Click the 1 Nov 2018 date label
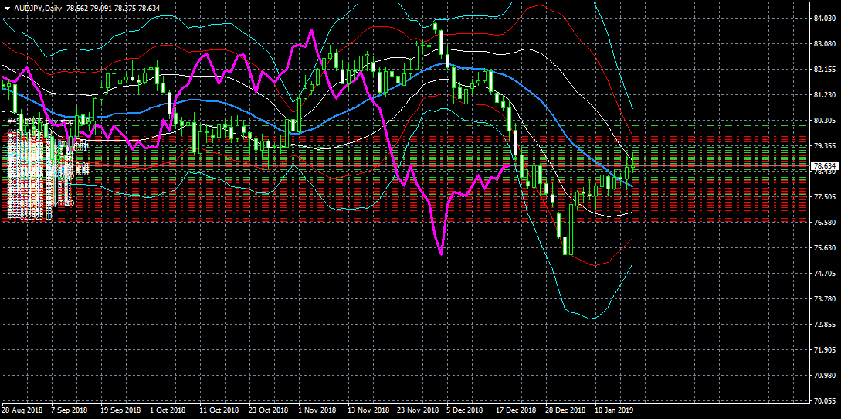 coord(317,410)
